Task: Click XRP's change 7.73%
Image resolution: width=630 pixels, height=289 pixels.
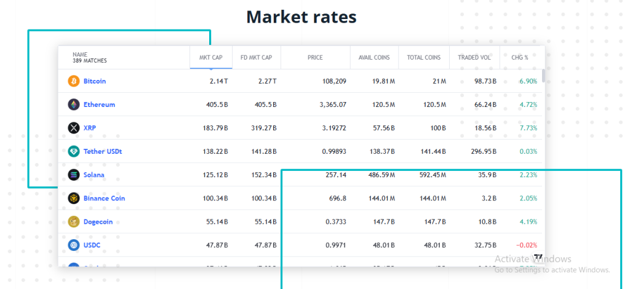Action: pyautogui.click(x=528, y=128)
